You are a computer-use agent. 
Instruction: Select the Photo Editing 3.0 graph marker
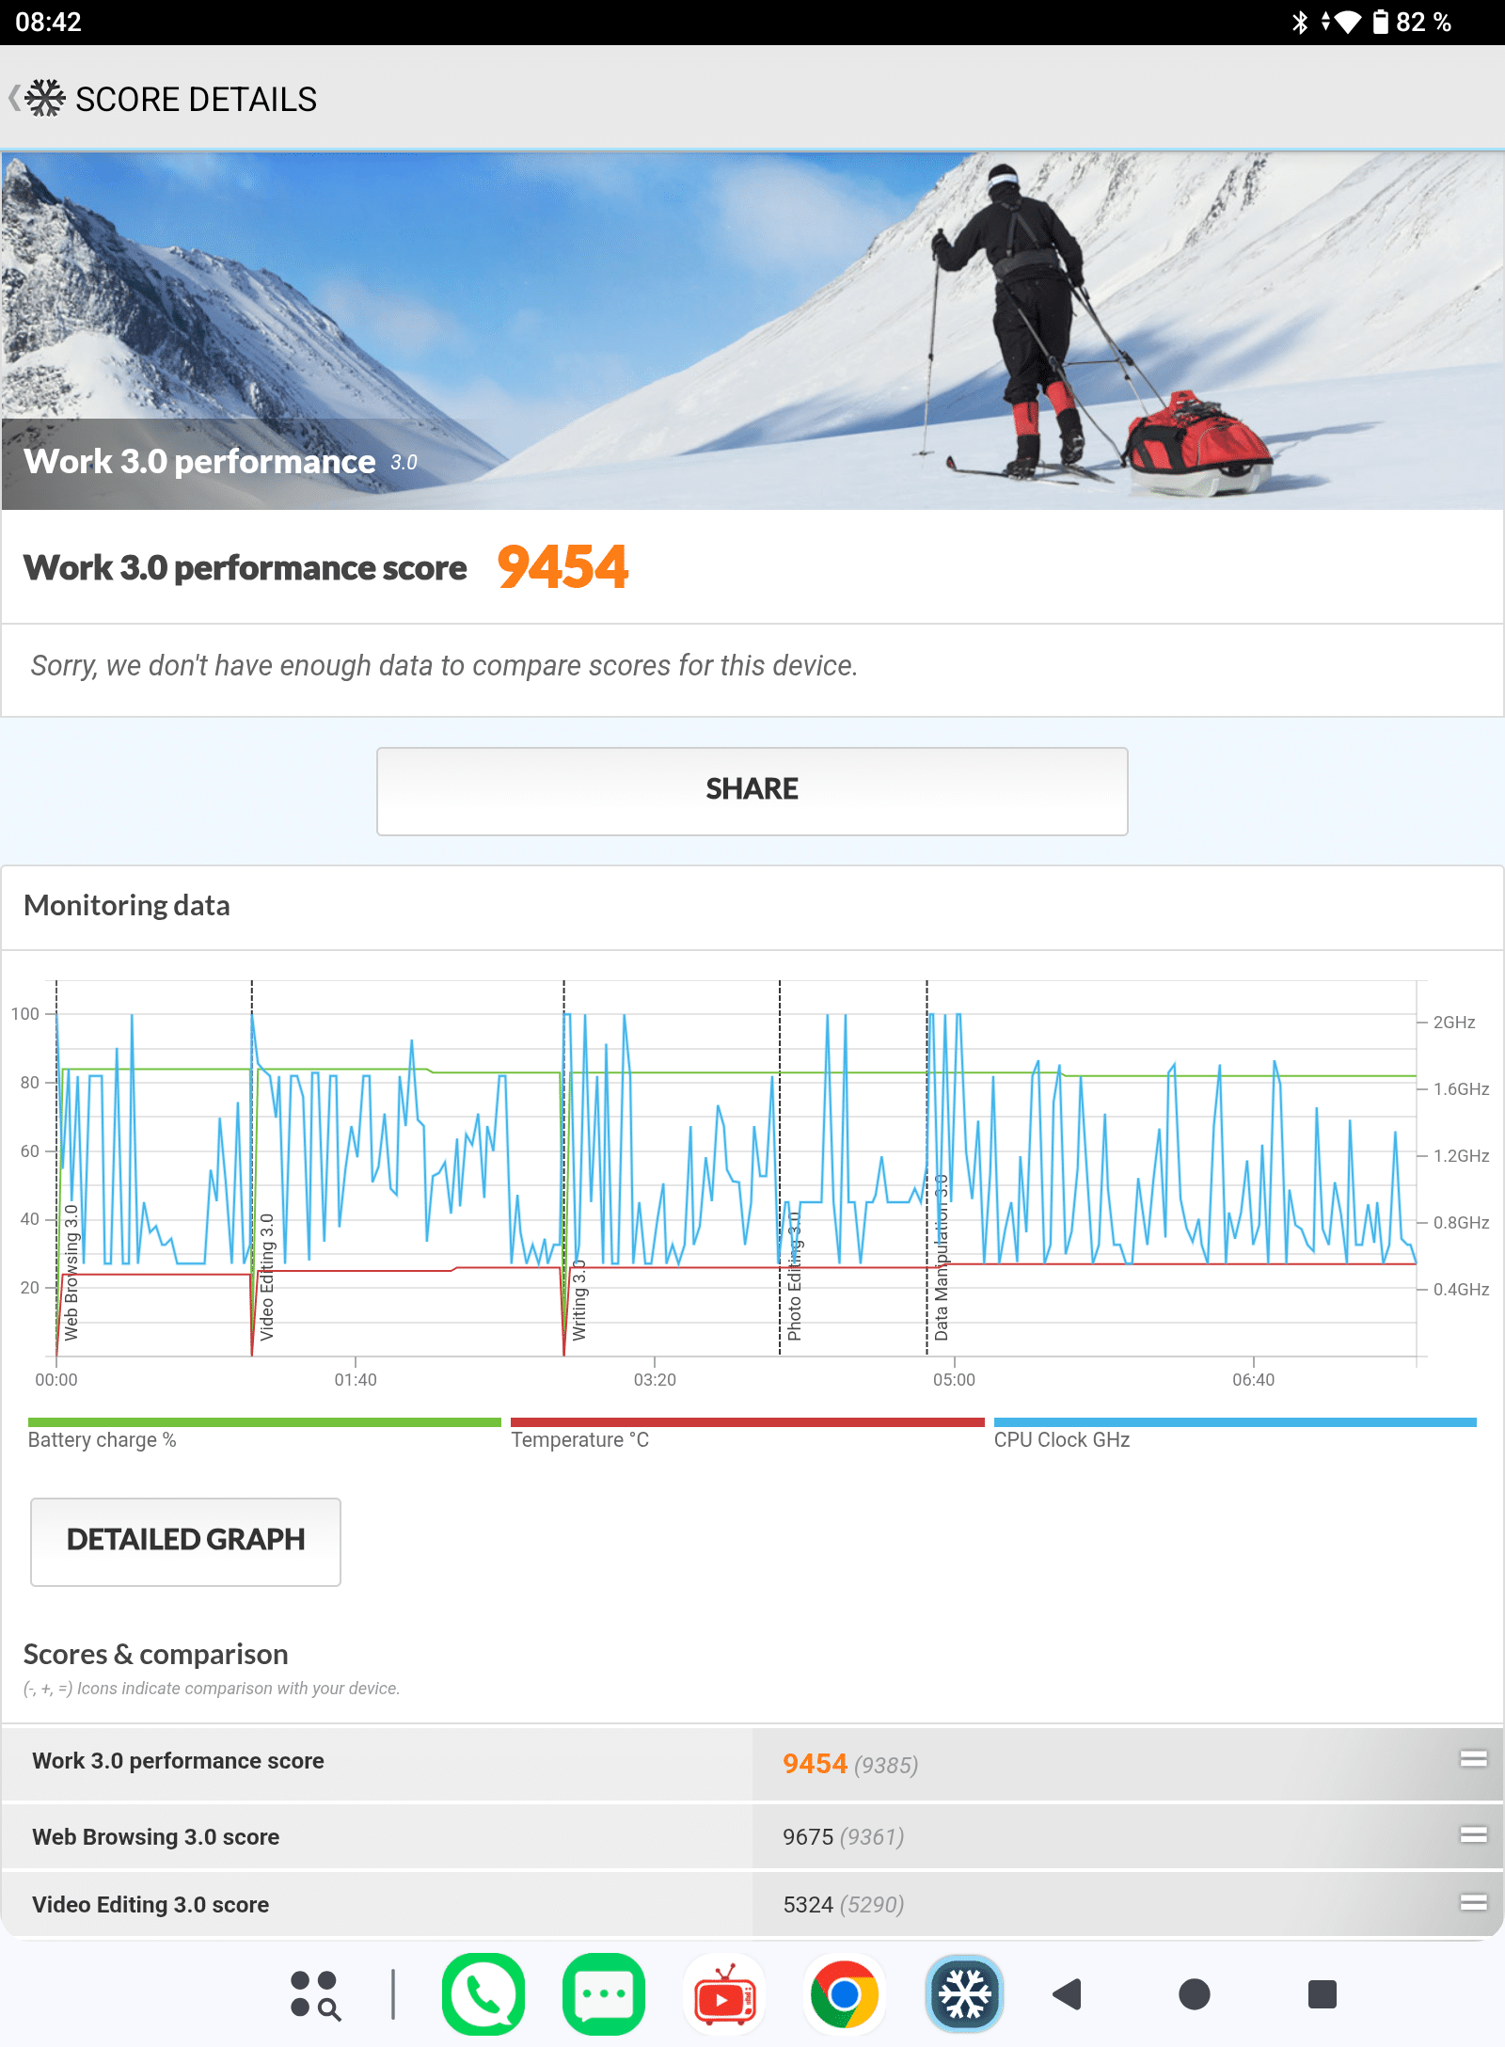click(794, 1276)
